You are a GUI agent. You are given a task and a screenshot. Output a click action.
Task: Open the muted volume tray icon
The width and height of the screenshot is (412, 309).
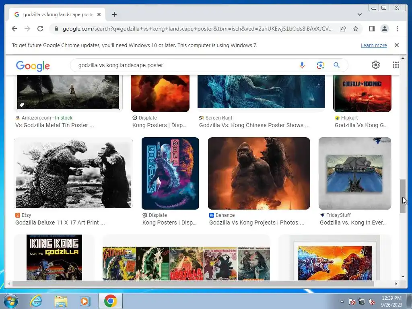(x=371, y=301)
